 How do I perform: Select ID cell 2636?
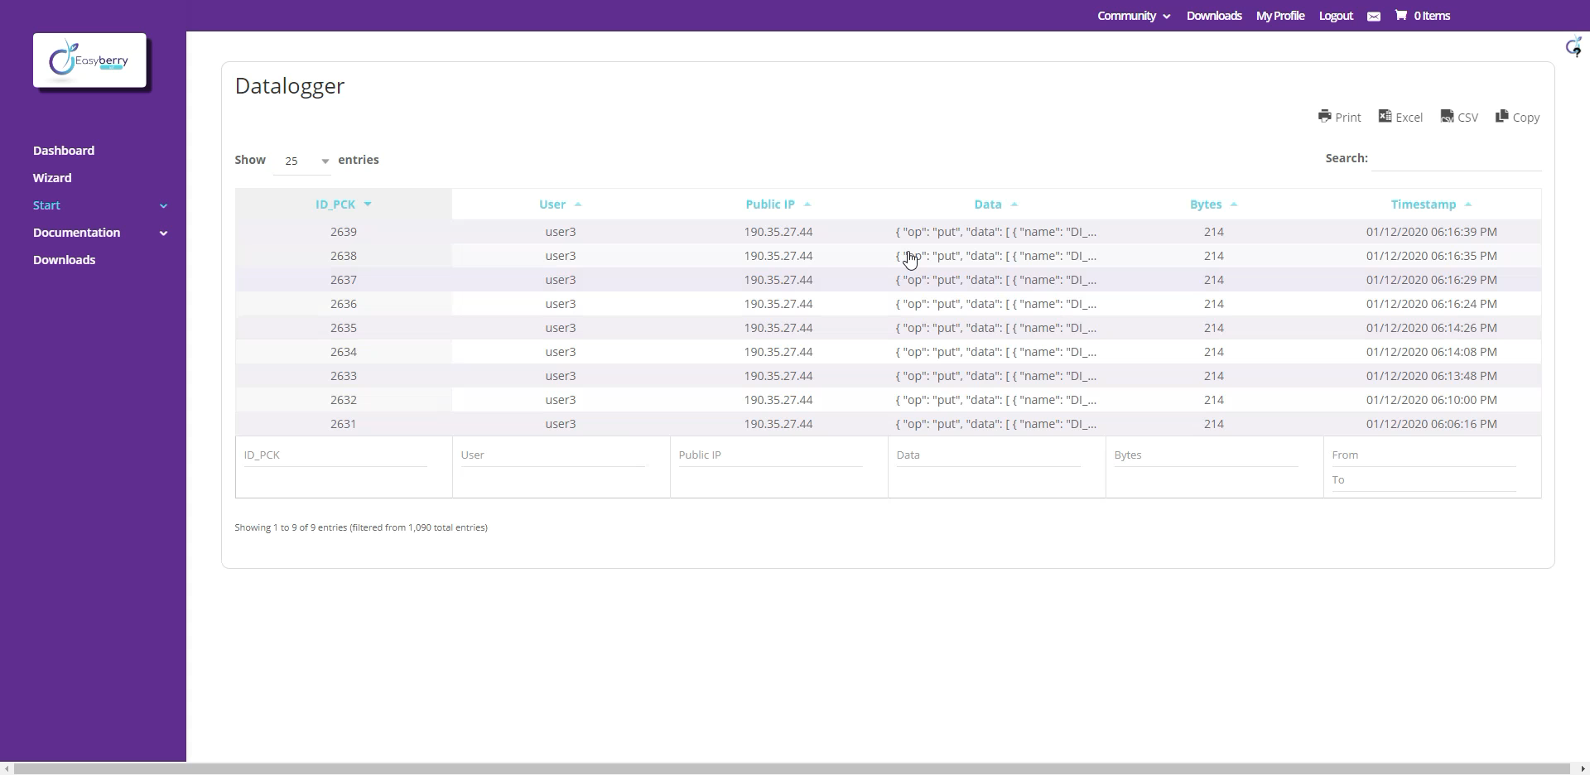(344, 304)
